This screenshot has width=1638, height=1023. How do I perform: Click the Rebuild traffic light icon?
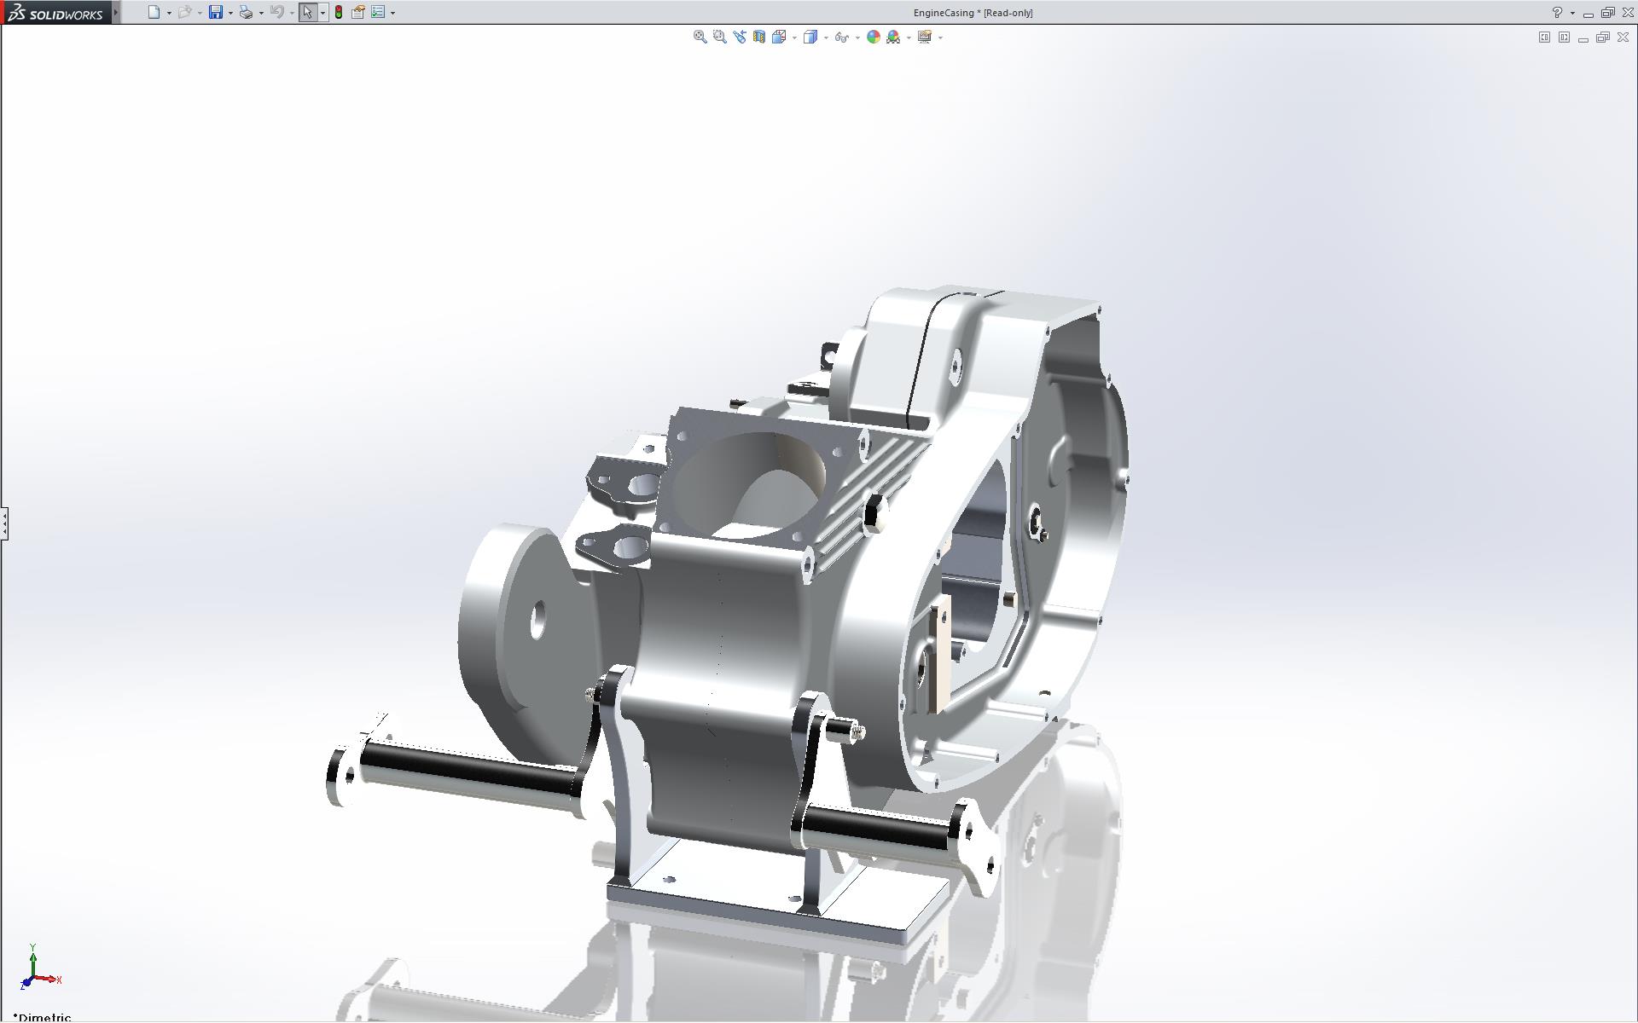[x=339, y=12]
